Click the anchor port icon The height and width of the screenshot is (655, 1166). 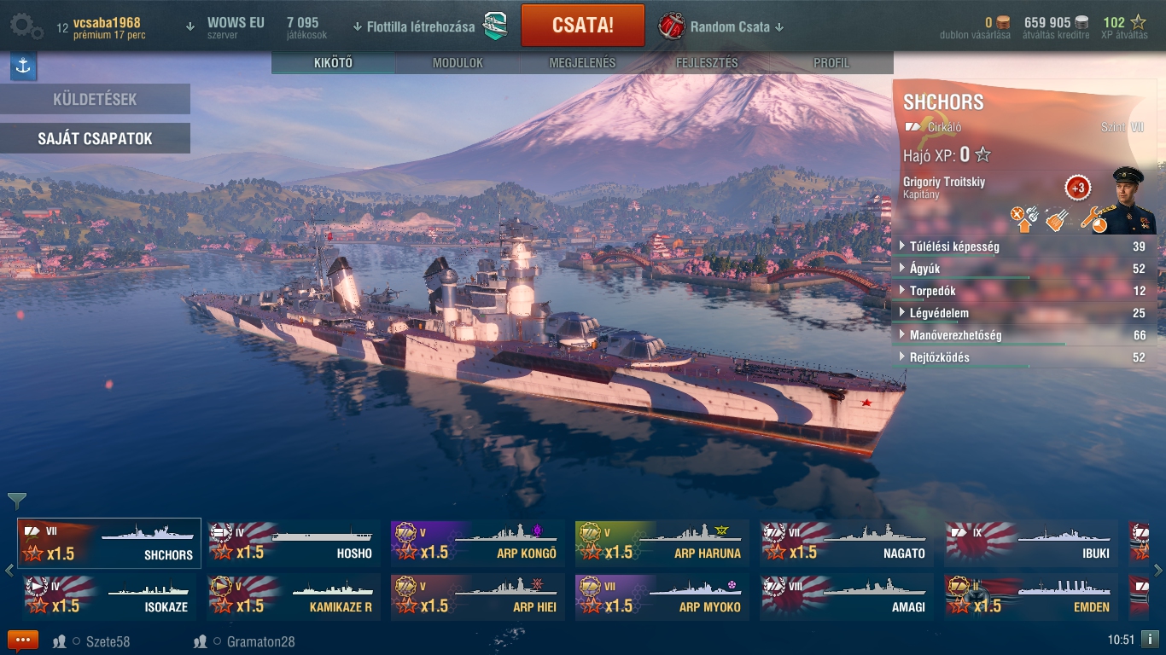pos(23,67)
